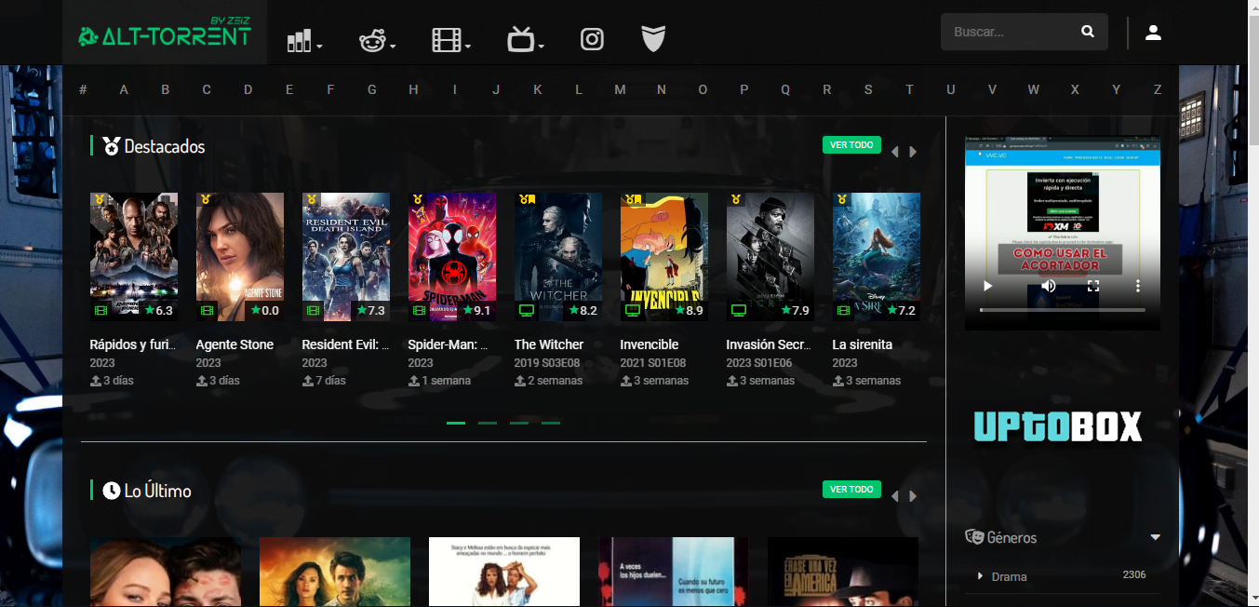Viewport: 1259px width, 607px height.
Task: Go to previous Lo Último slide arrow
Action: (x=894, y=496)
